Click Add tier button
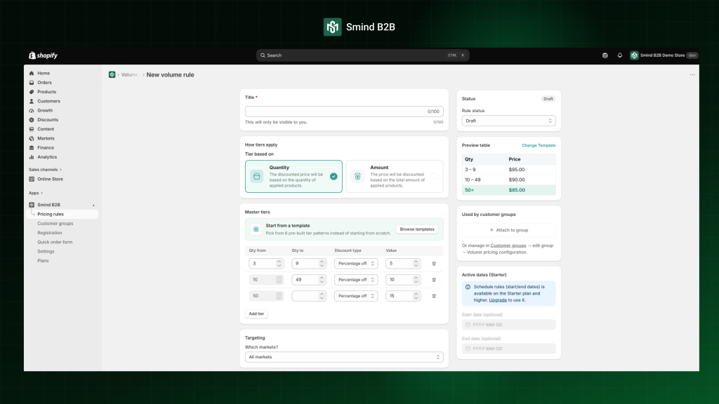This screenshot has height=404, width=719. [256, 314]
